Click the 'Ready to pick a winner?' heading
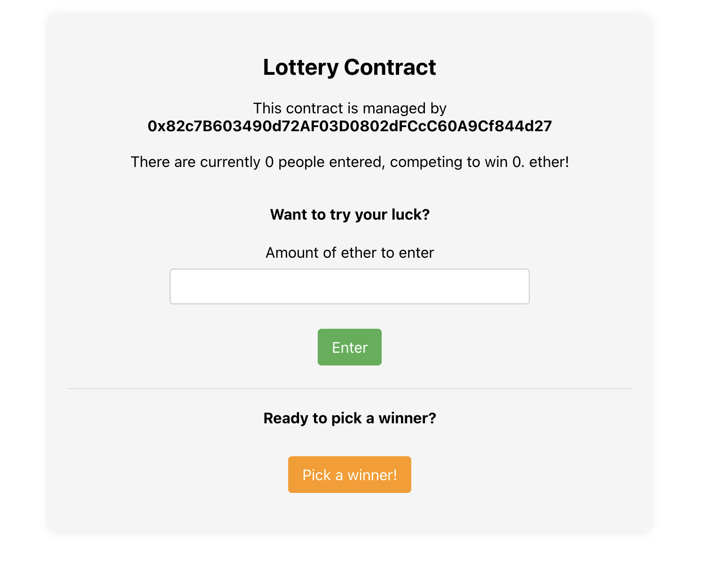The height and width of the screenshot is (571, 706). tap(349, 418)
